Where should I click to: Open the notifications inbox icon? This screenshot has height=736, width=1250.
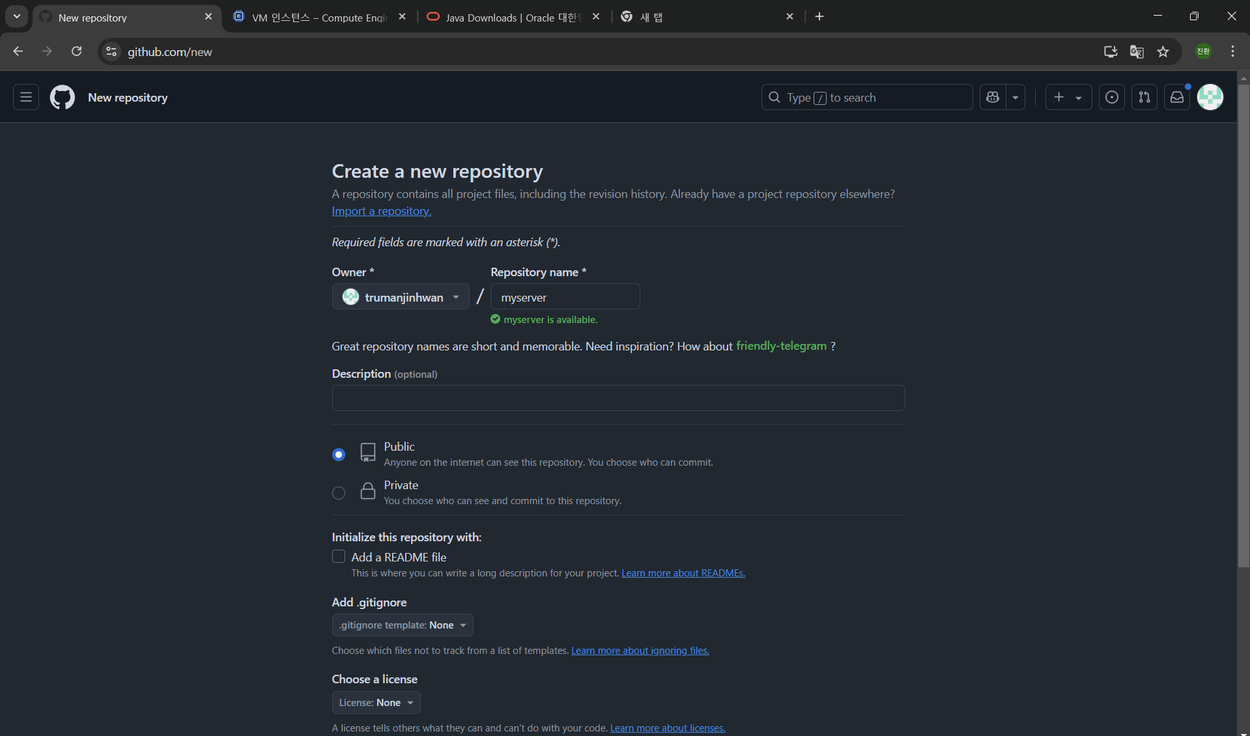pos(1176,97)
